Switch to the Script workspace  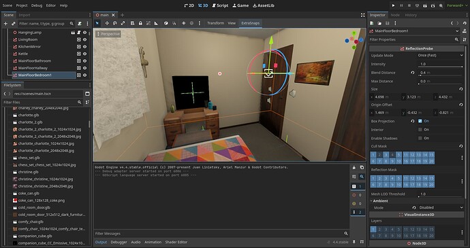220,5
